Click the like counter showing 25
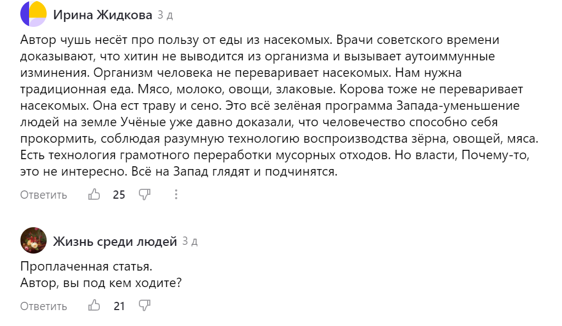Image resolution: width=562 pixels, height=326 pixels. [x=119, y=194]
